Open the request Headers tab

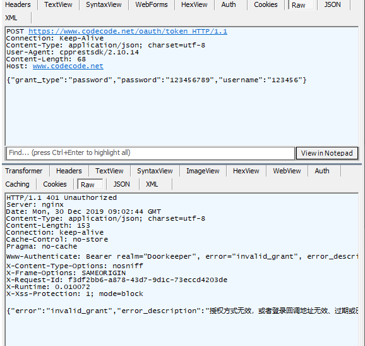(18, 4)
